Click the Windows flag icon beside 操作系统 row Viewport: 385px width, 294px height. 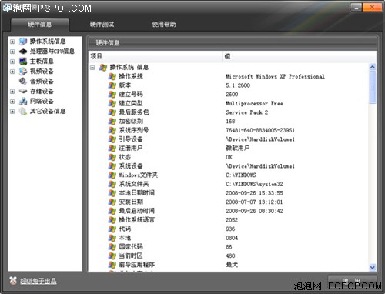pos(112,76)
